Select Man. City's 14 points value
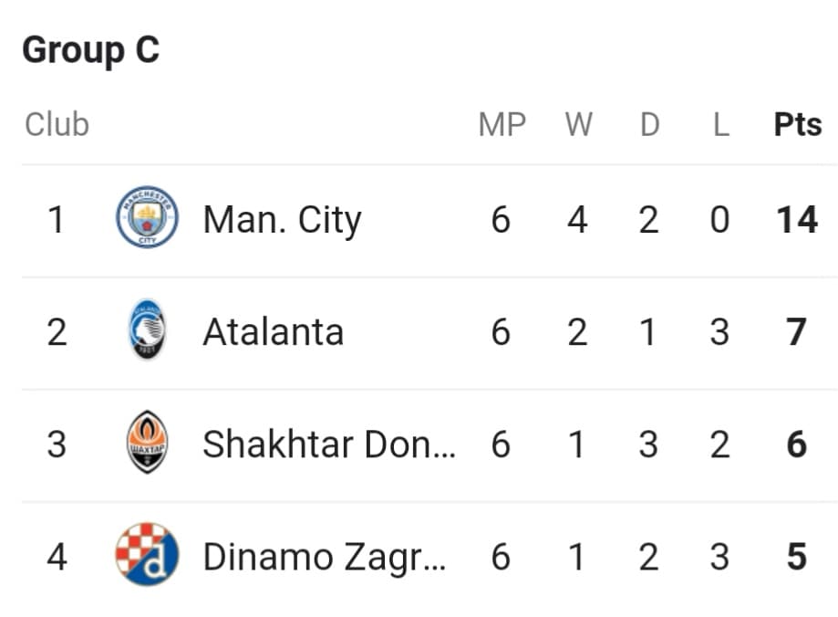Image resolution: width=838 pixels, height=617 pixels. pyautogui.click(x=797, y=220)
